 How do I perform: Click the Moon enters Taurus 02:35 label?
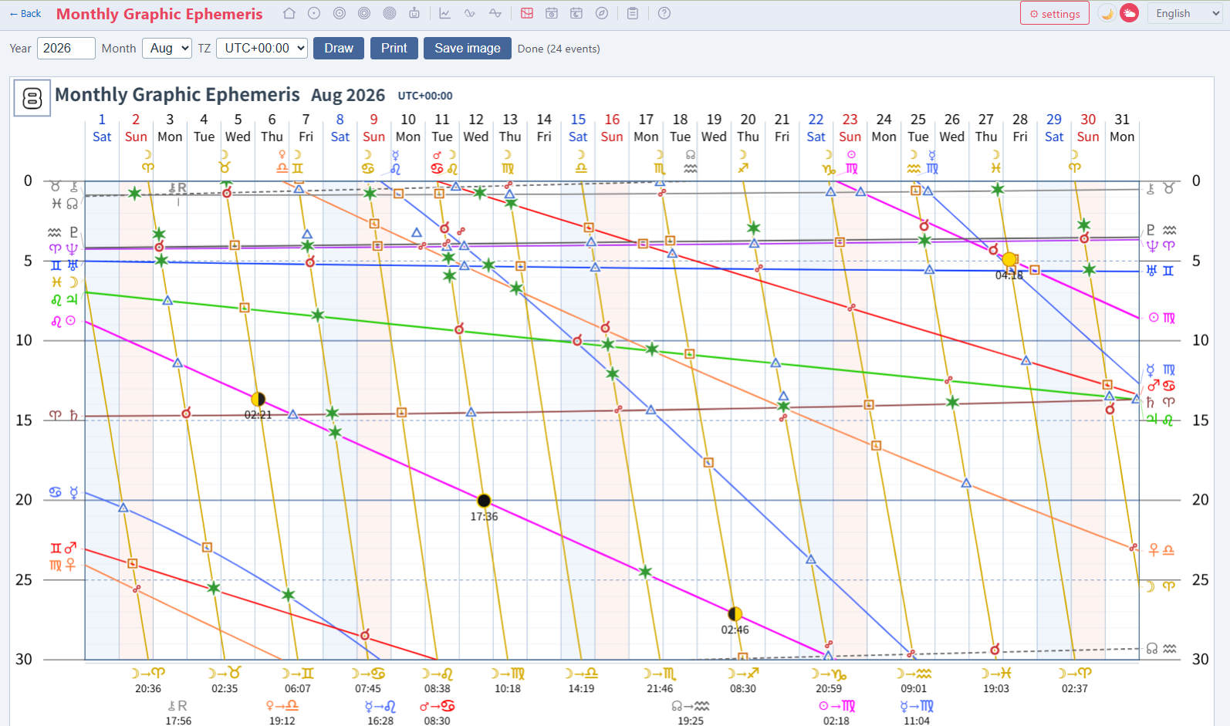click(225, 680)
